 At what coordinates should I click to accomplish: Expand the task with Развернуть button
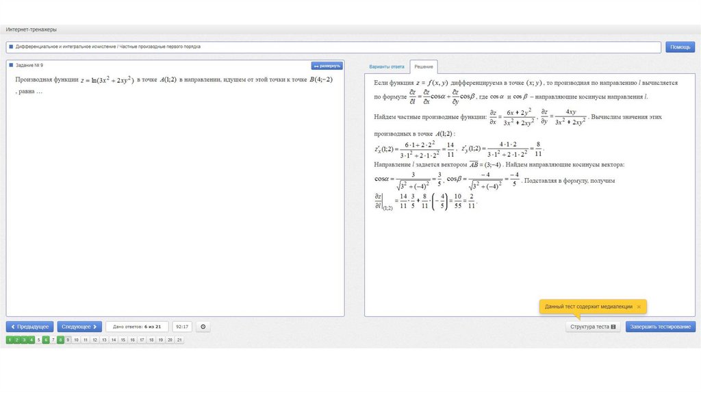pyautogui.click(x=327, y=66)
